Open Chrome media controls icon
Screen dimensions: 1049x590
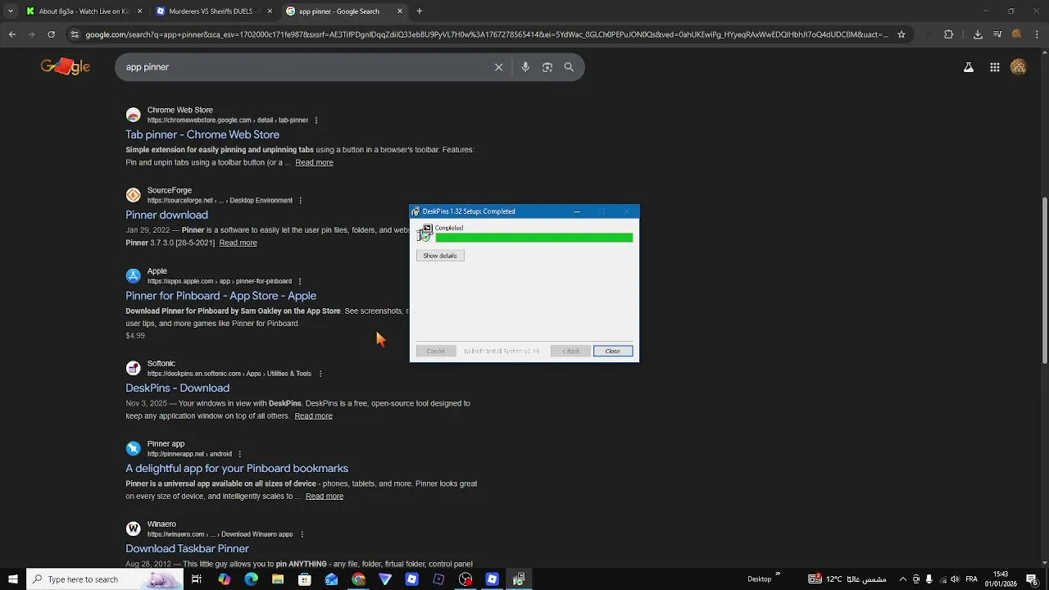coord(997,34)
